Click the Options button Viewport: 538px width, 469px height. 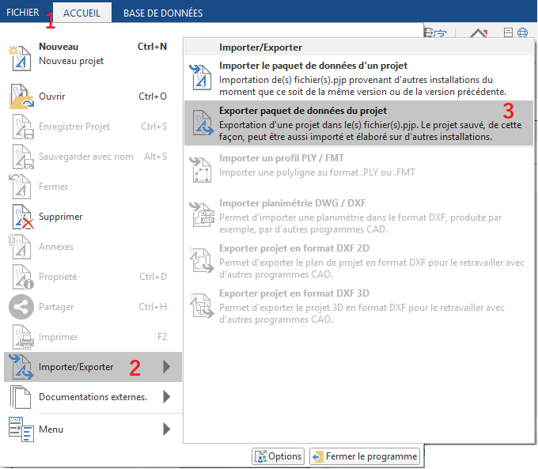[x=278, y=456]
